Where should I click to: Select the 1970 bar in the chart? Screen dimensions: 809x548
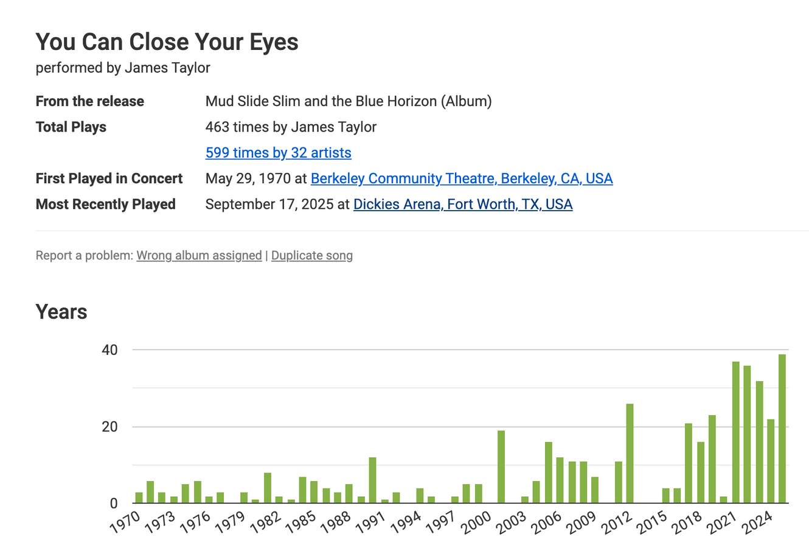(x=139, y=498)
